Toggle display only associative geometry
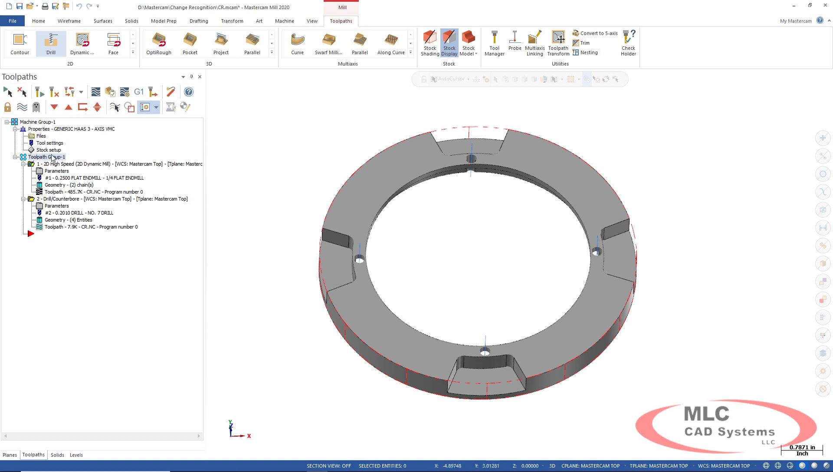 click(x=129, y=107)
